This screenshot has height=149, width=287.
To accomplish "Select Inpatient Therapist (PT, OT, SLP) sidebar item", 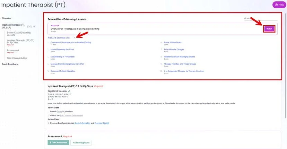I will pos(14,26).
